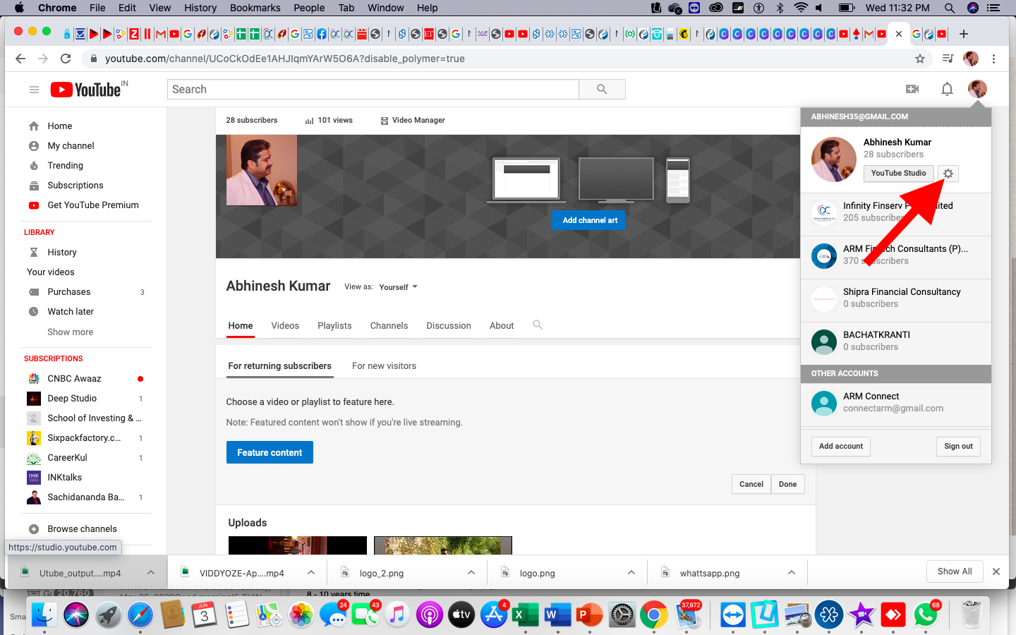This screenshot has height=635, width=1016.
Task: Open a new browser tab
Action: tap(964, 34)
